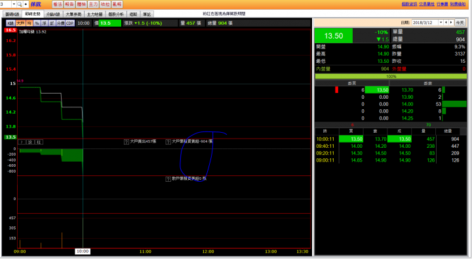The height and width of the screenshot is (259, 472).
Task: Click help icon beside 散戶累積買賣超
Action: (168, 179)
